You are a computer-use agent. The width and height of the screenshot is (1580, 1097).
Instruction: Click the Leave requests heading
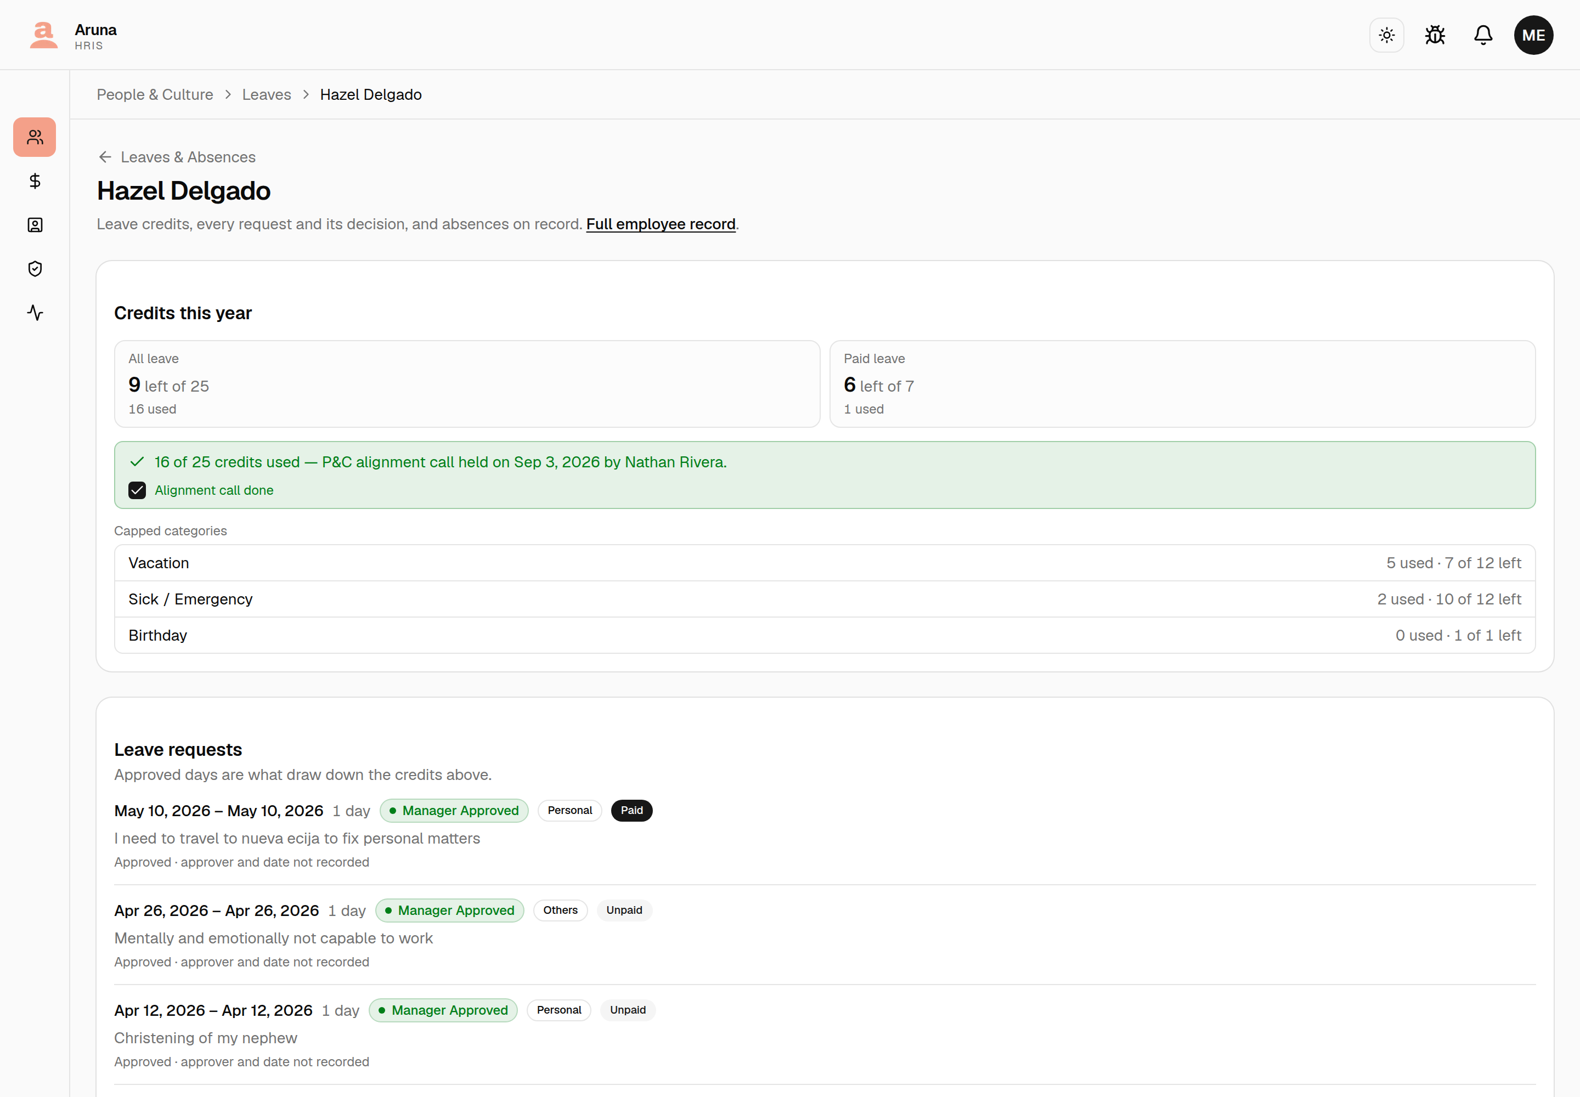click(x=178, y=750)
